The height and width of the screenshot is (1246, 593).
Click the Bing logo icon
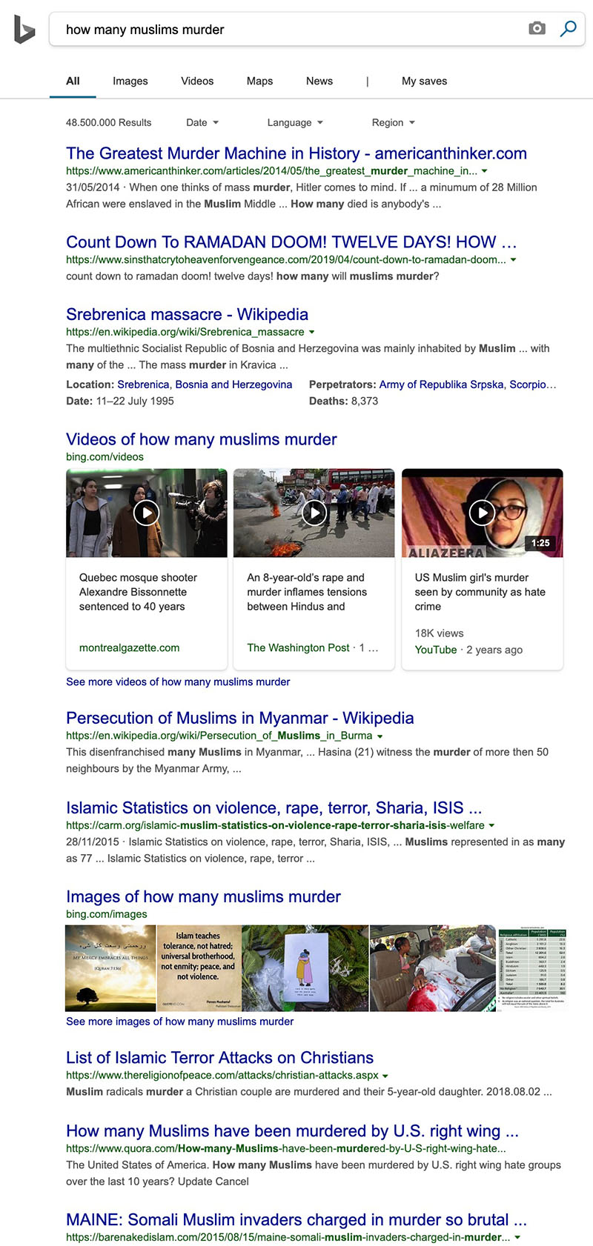tap(24, 30)
